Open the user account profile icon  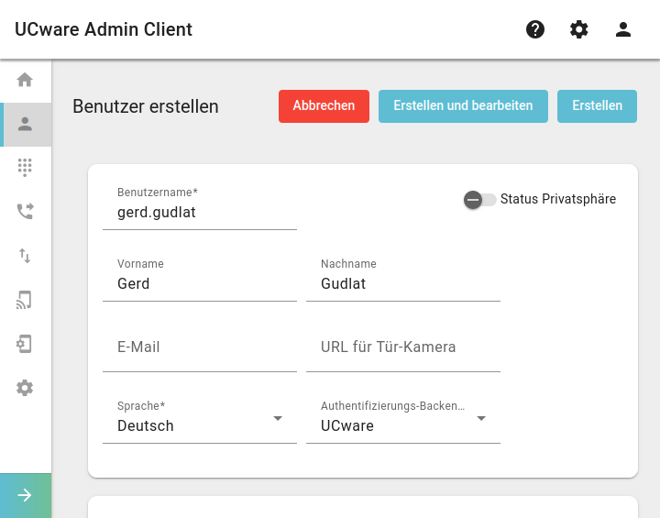(x=623, y=29)
